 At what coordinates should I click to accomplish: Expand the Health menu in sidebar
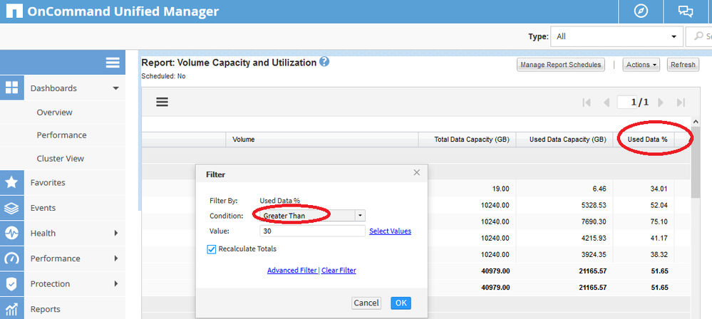point(63,233)
